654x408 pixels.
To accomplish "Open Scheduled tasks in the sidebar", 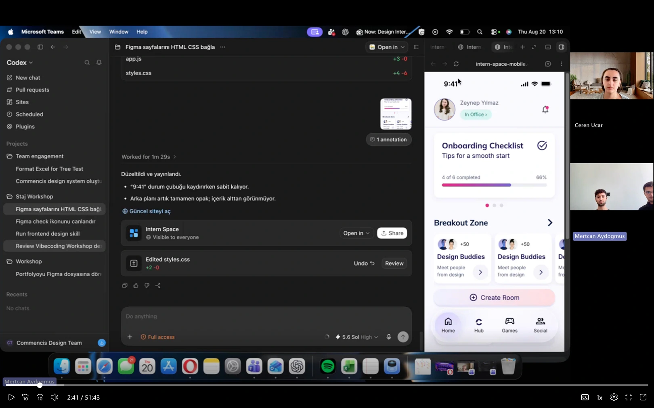I will click(25, 114).
